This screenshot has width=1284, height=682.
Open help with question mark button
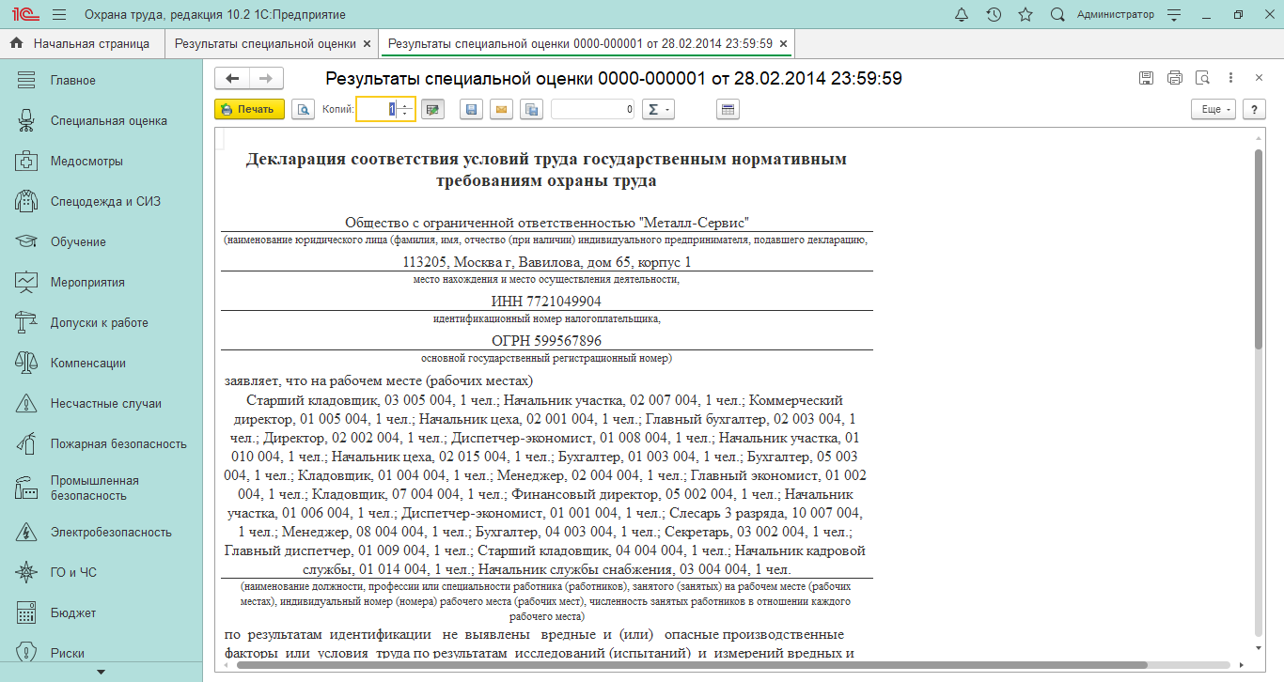1254,110
